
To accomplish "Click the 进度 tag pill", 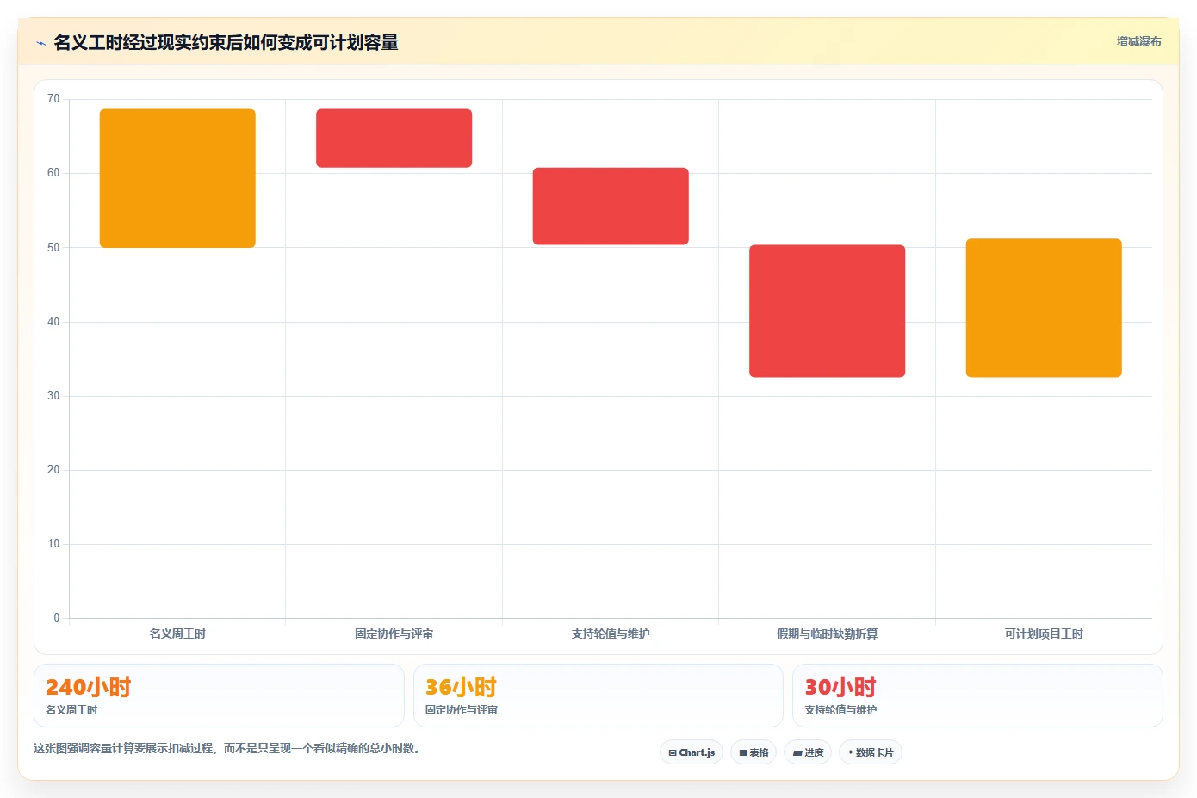I will (808, 752).
